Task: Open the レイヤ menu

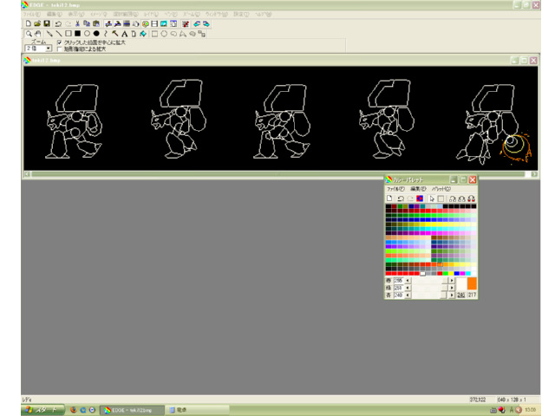Action: click(x=151, y=14)
